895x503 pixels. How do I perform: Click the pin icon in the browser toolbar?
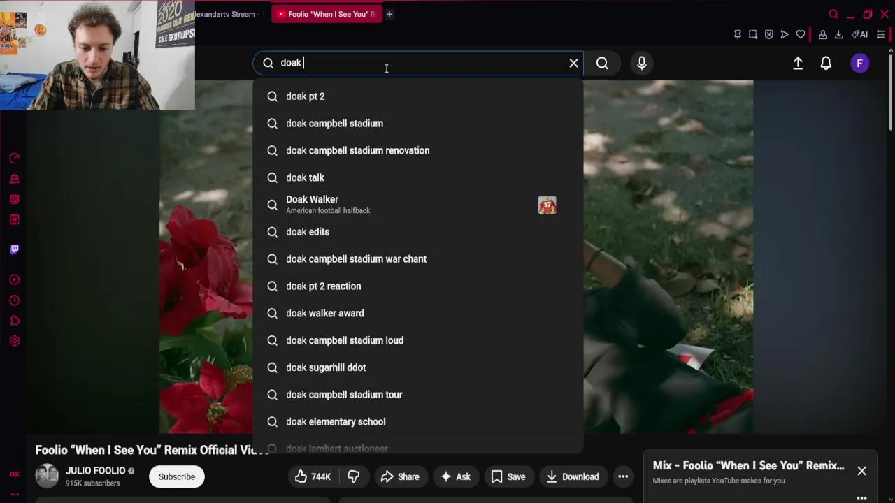pos(738,34)
